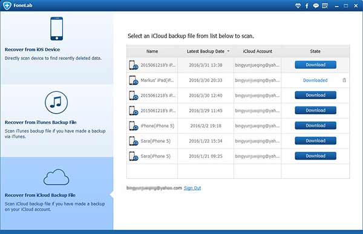Click the feedback speech bubble icon
The height and width of the screenshot is (234, 363).
click(316, 6)
